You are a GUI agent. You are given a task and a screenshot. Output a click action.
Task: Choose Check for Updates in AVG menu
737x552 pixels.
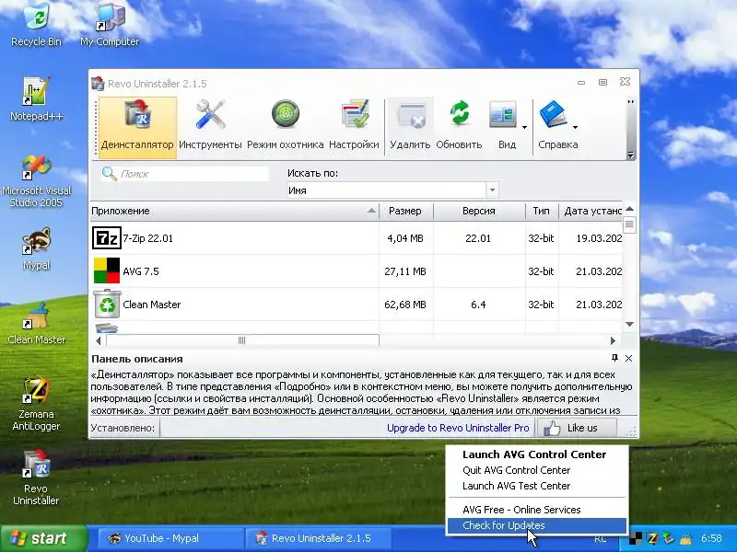tap(537, 525)
